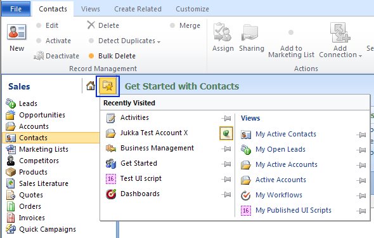Open Test UI script from Recently Visited
Image resolution: width=374 pixels, height=238 pixels.
134,178
